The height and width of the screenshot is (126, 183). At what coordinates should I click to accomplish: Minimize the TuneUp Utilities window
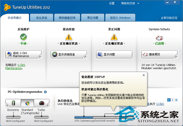tap(167, 2)
